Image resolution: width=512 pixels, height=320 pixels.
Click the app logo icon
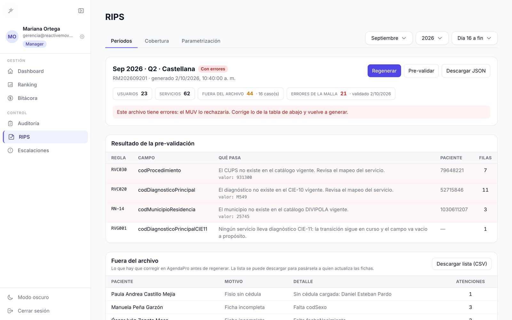pos(11,11)
